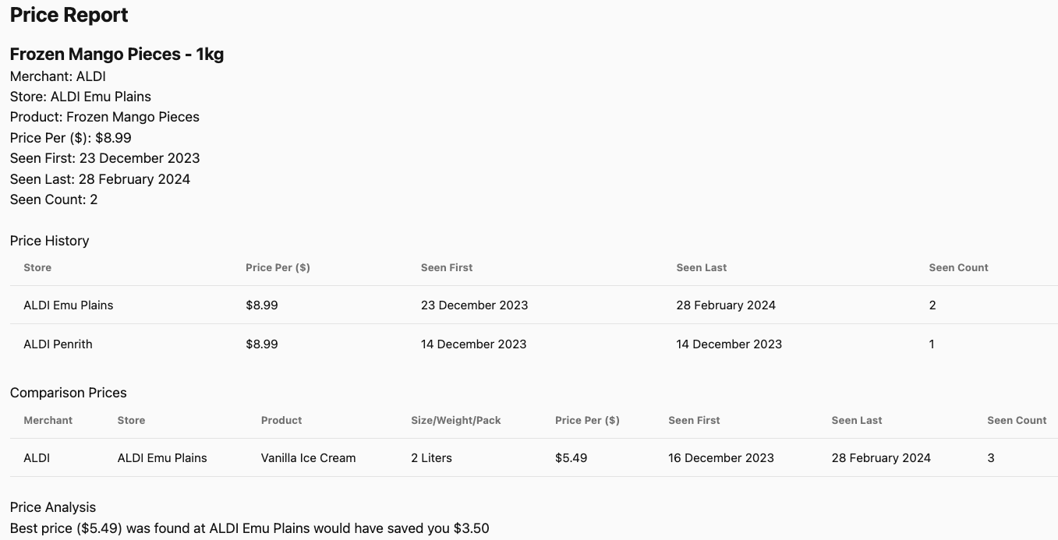Click the Store column header in Price History
The width and height of the screenshot is (1058, 540).
(37, 267)
